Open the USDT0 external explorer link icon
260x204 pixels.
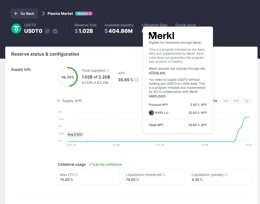tap(47, 31)
